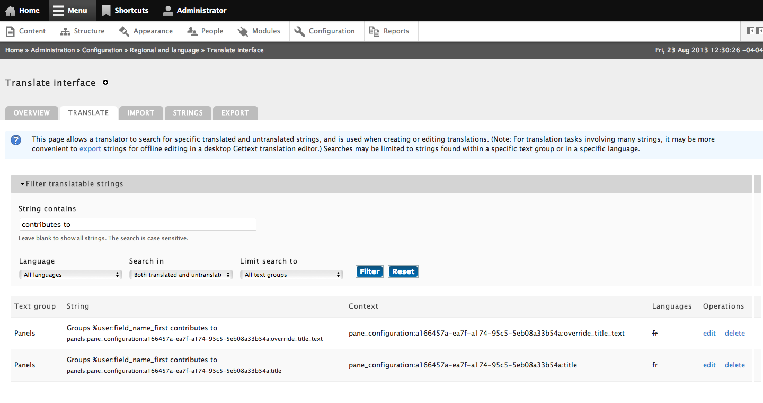Click inside the String contains field
The width and height of the screenshot is (763, 403).
point(138,224)
